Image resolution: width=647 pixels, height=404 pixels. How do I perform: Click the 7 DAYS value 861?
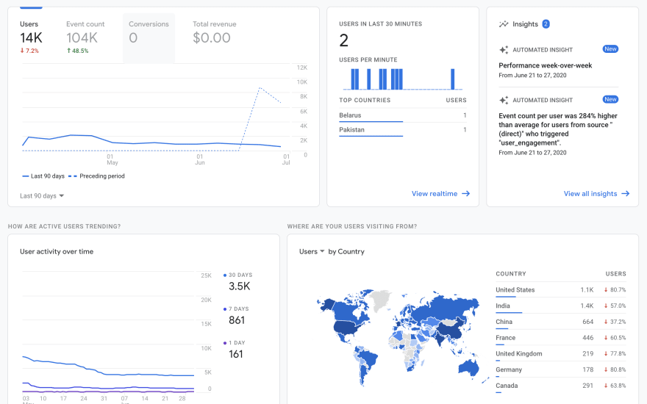tap(237, 320)
